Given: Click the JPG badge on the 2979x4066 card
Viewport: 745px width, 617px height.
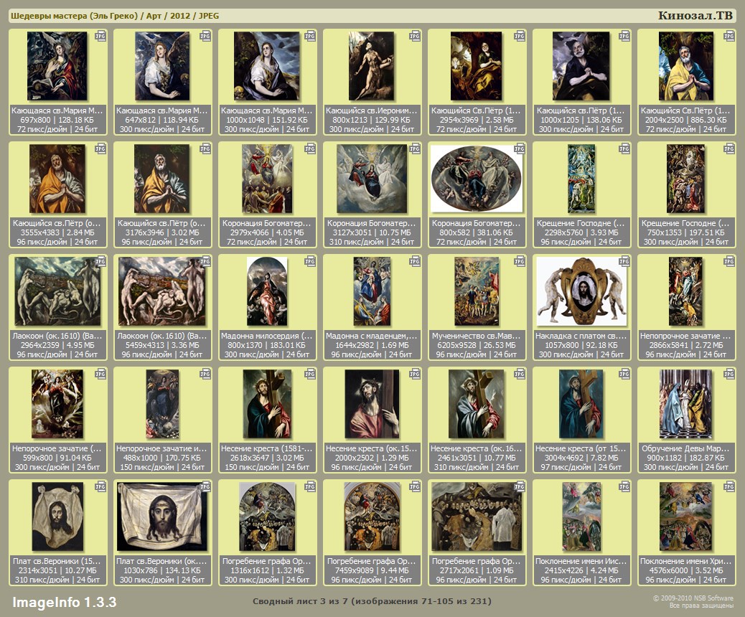Looking at the screenshot, I should [x=310, y=149].
